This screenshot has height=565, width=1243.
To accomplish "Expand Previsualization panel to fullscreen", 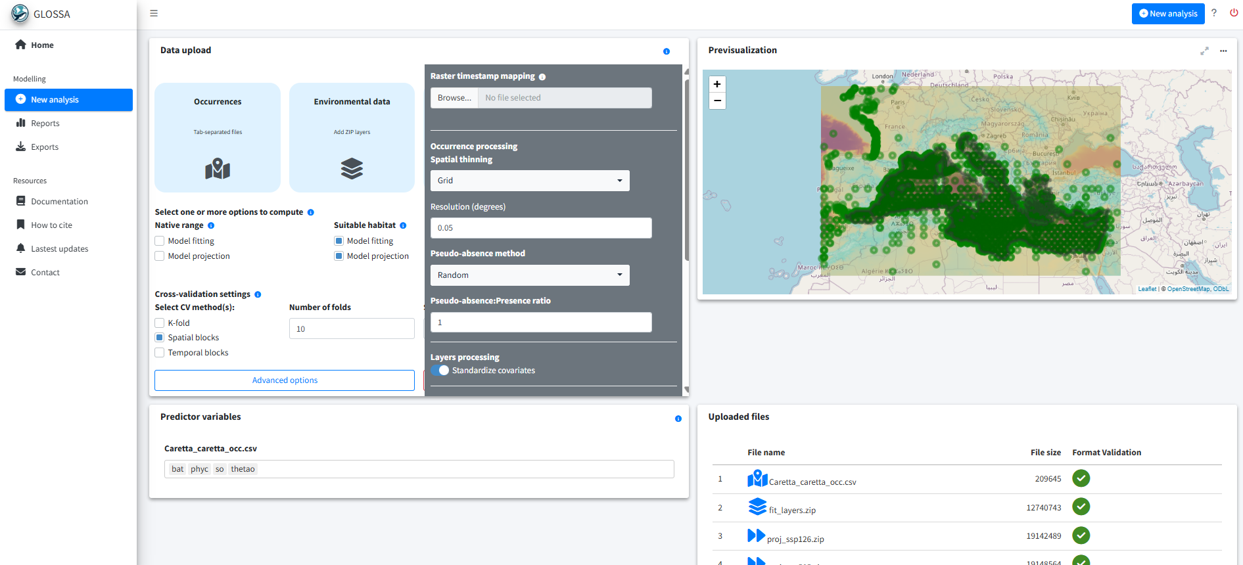I will click(1204, 51).
